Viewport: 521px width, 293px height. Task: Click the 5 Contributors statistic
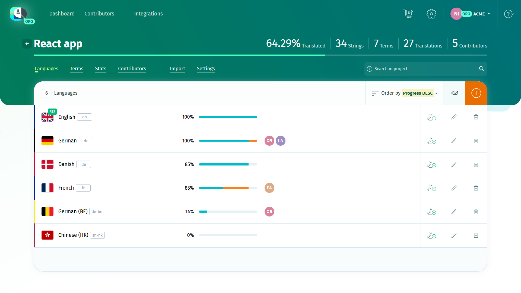[x=470, y=43]
